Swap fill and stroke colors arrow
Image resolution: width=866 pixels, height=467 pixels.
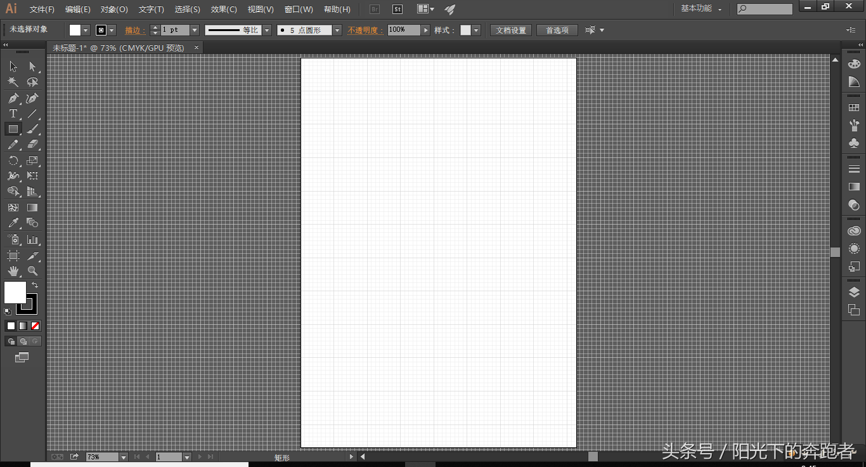click(35, 286)
